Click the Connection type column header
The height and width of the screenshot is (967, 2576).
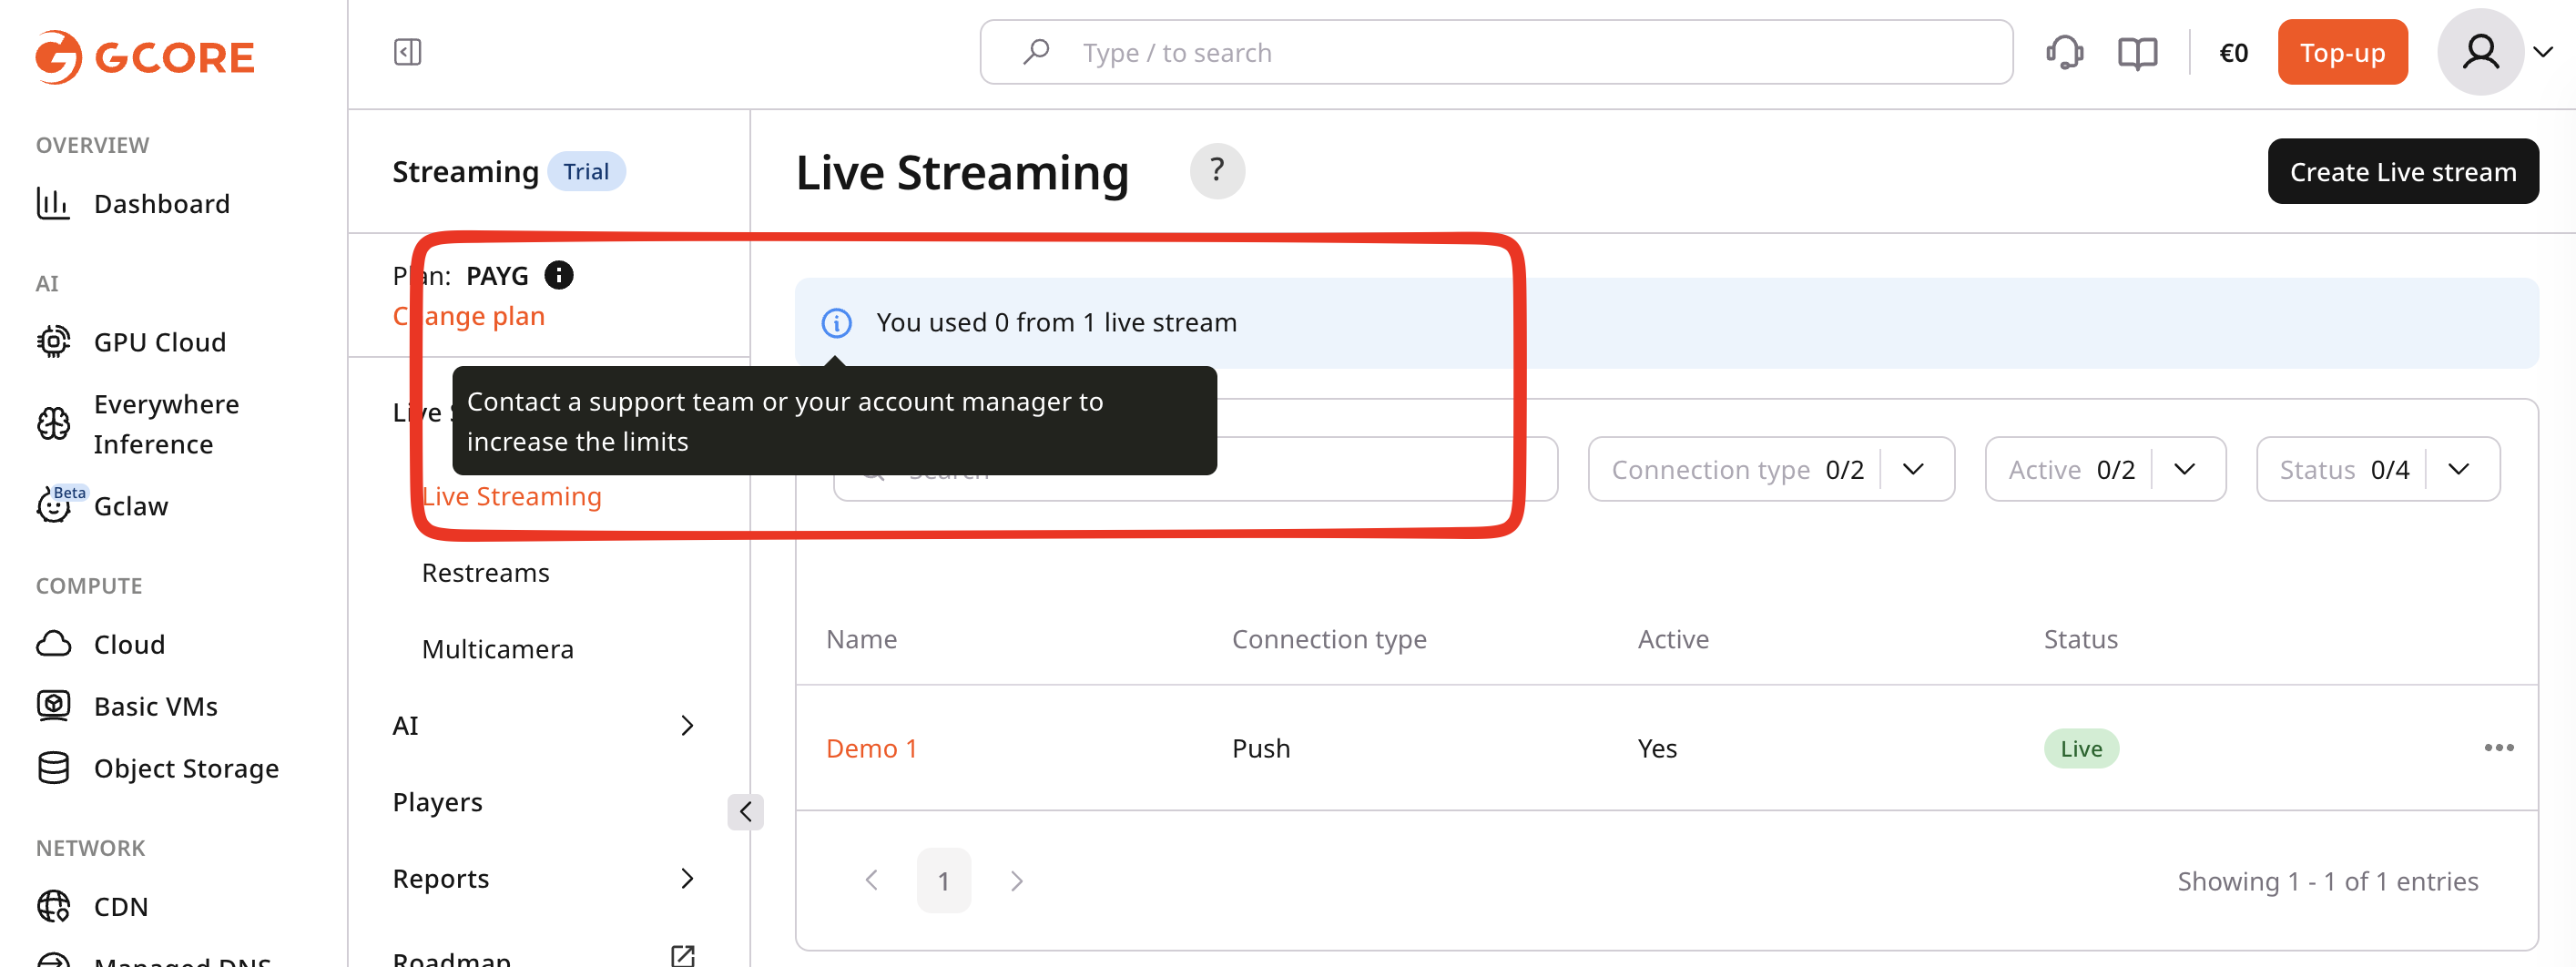coord(1328,639)
